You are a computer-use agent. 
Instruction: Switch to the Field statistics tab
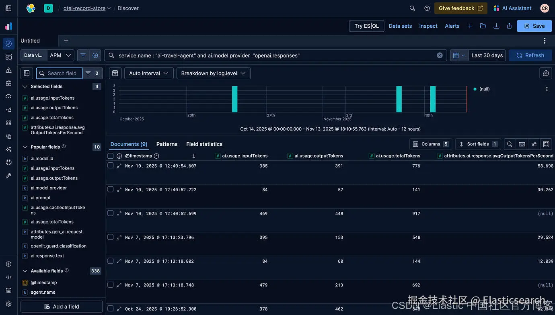[x=204, y=144]
